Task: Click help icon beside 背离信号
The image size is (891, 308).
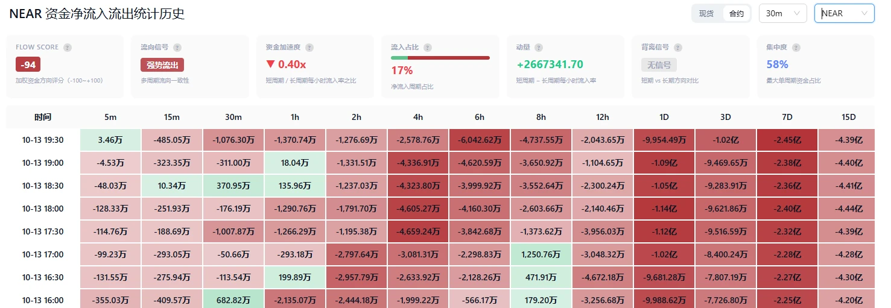Action: click(x=677, y=48)
